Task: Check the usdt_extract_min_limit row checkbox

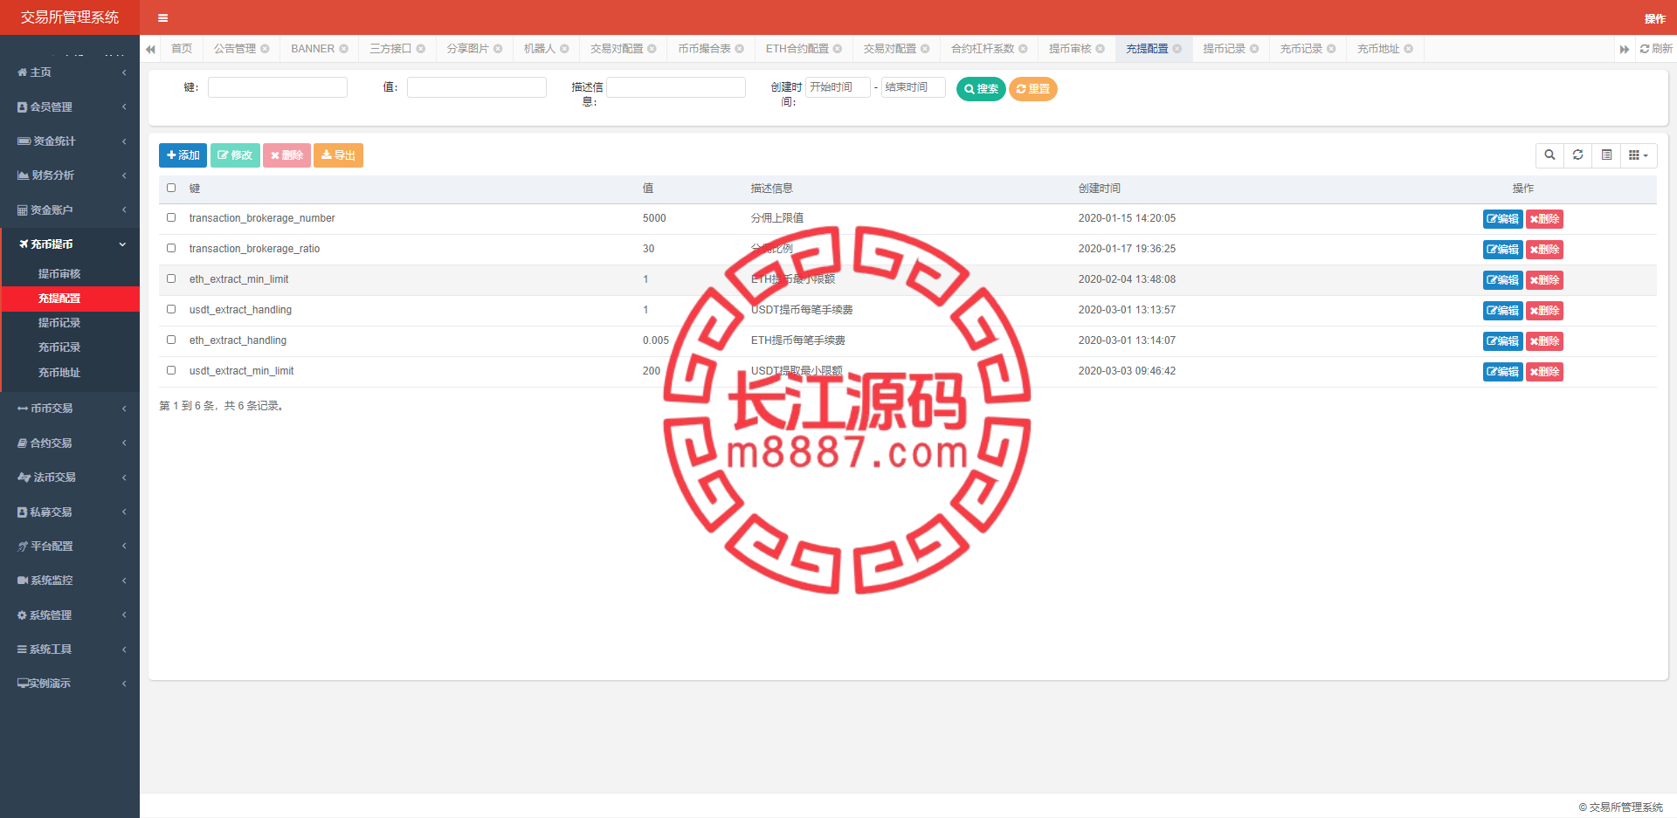Action: (x=171, y=370)
